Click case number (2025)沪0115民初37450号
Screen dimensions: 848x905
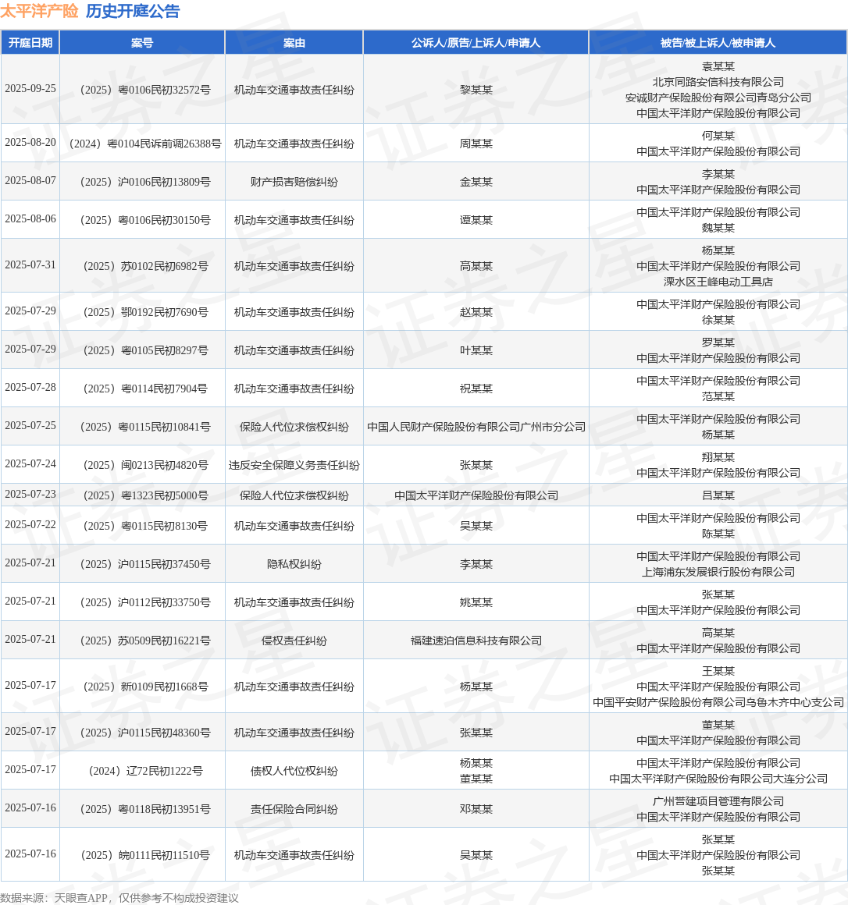(x=145, y=564)
